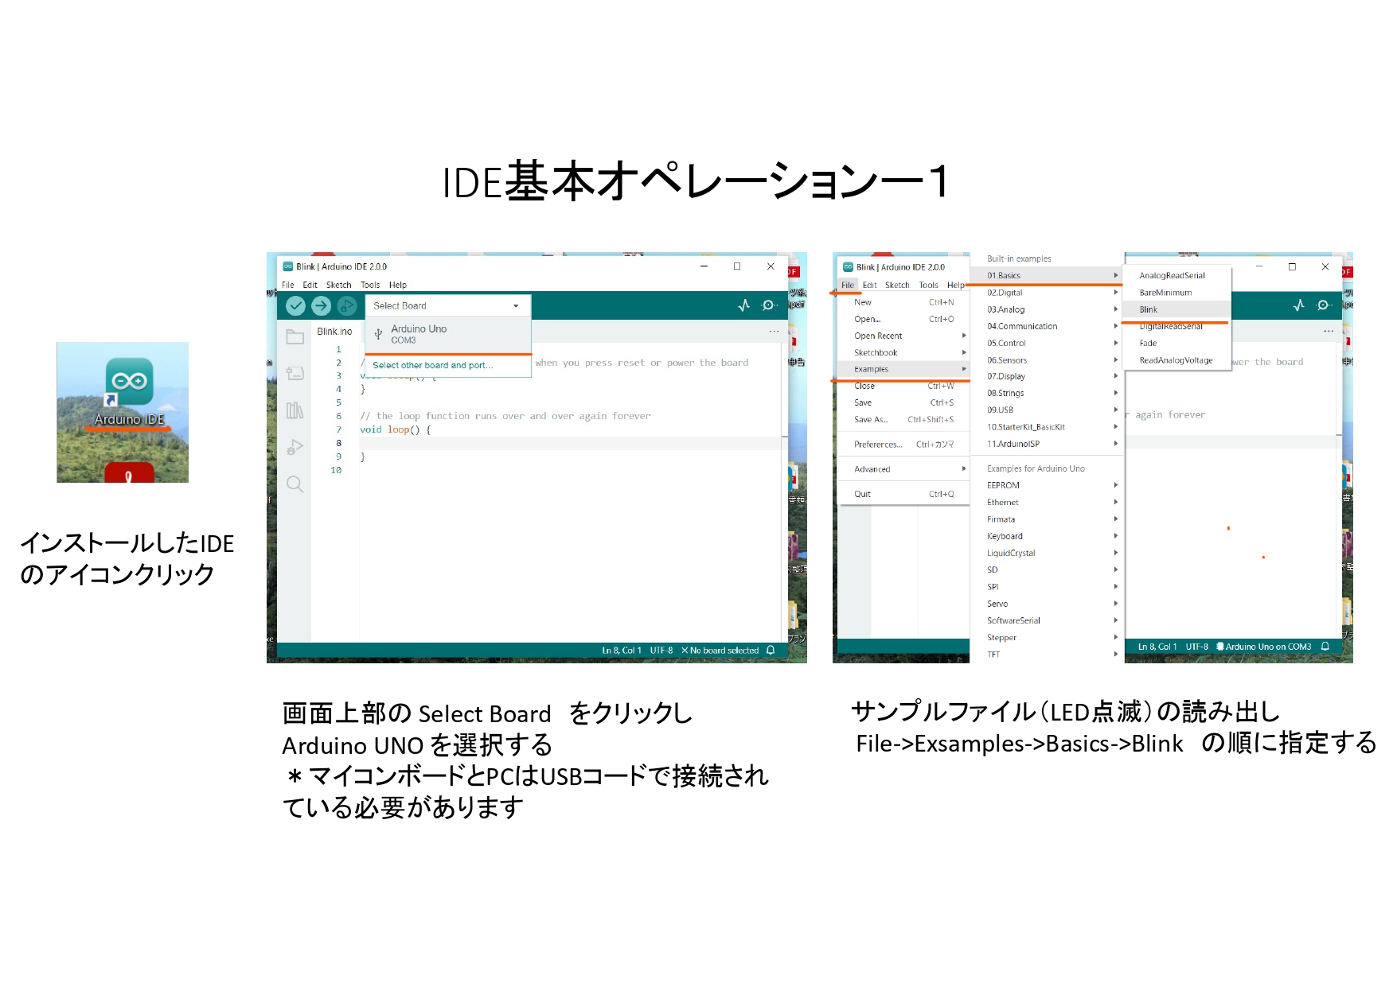Image resolution: width=1397 pixels, height=987 pixels.
Task: Click 'No board selected' in status bar
Action: 720,651
